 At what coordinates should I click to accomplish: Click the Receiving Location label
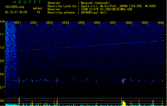(x=62, y=6)
